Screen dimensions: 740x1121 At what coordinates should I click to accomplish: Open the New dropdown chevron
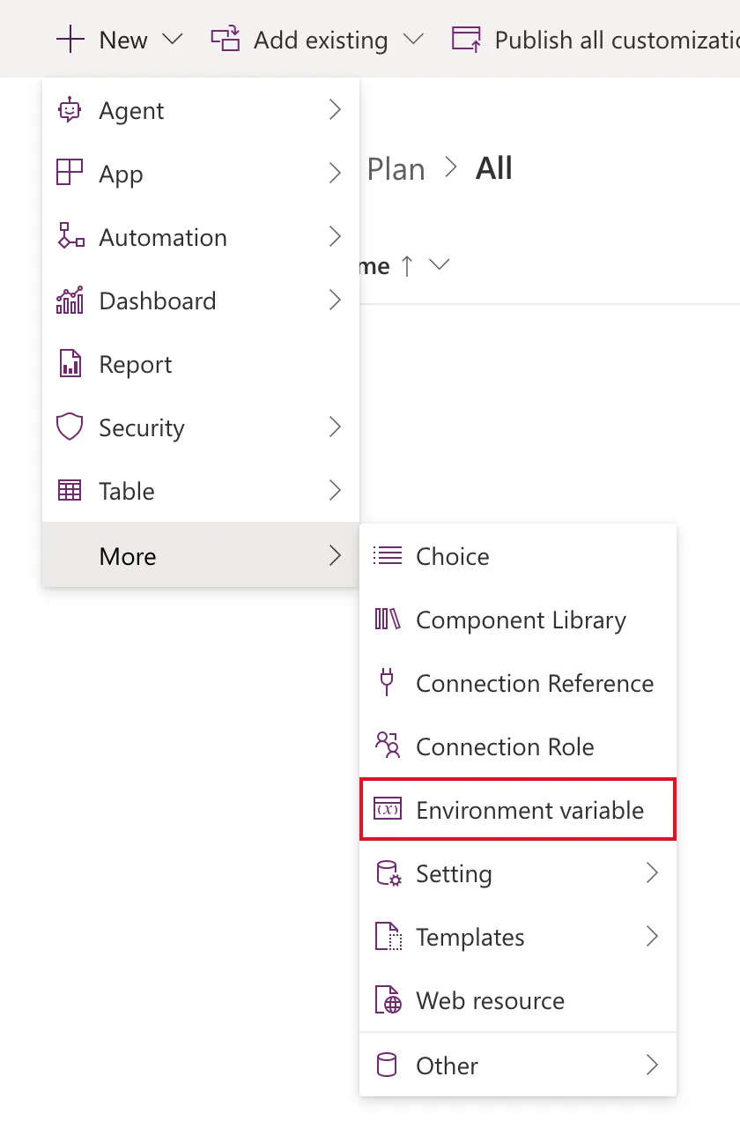173,40
